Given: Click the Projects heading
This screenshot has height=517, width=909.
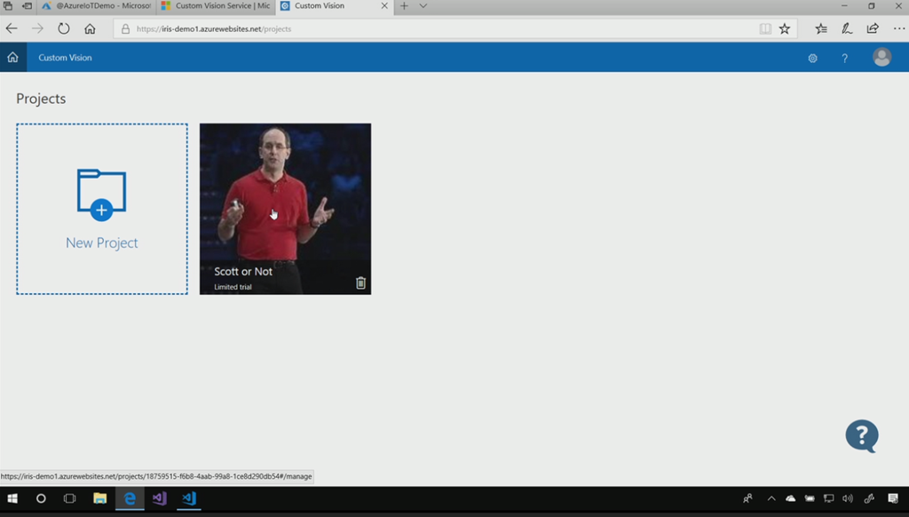Looking at the screenshot, I should tap(41, 99).
